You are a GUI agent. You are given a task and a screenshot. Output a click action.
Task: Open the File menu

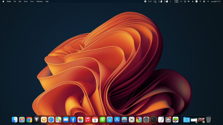click(15, 1)
